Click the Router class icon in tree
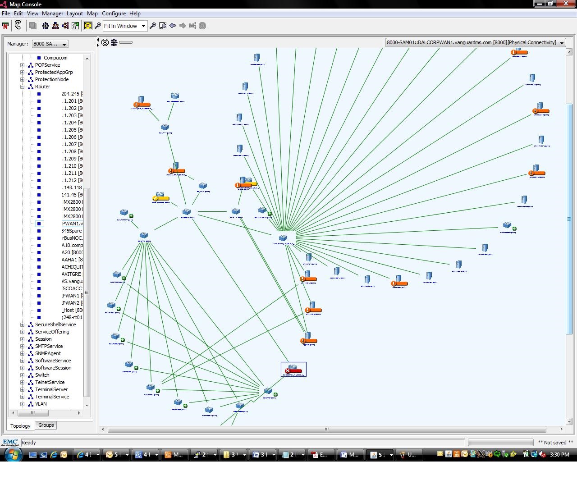Screen dimensions: 577x489 coord(30,87)
